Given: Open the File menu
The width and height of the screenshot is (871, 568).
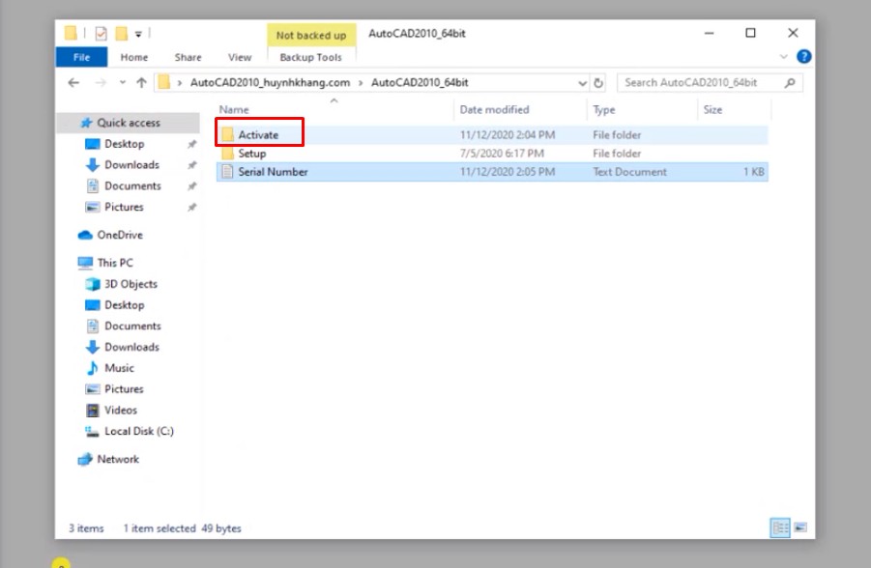Looking at the screenshot, I should [82, 57].
